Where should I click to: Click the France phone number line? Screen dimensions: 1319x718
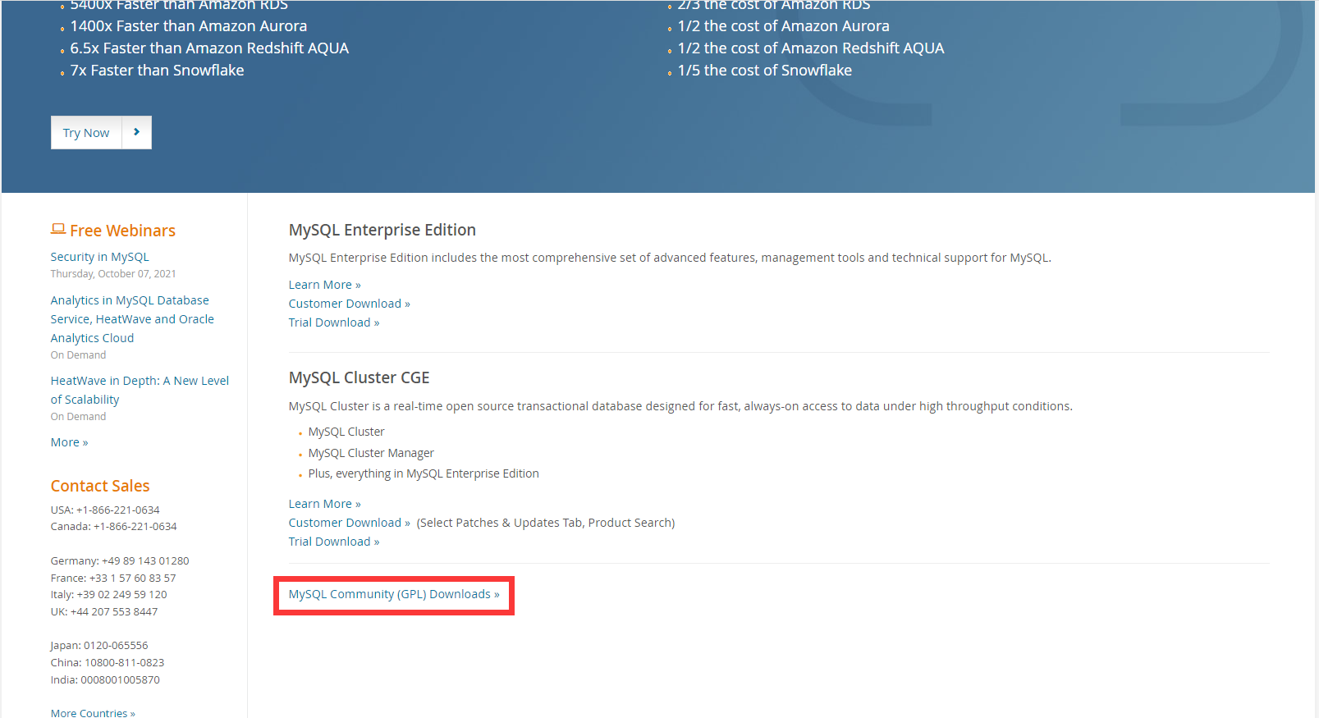click(x=113, y=578)
